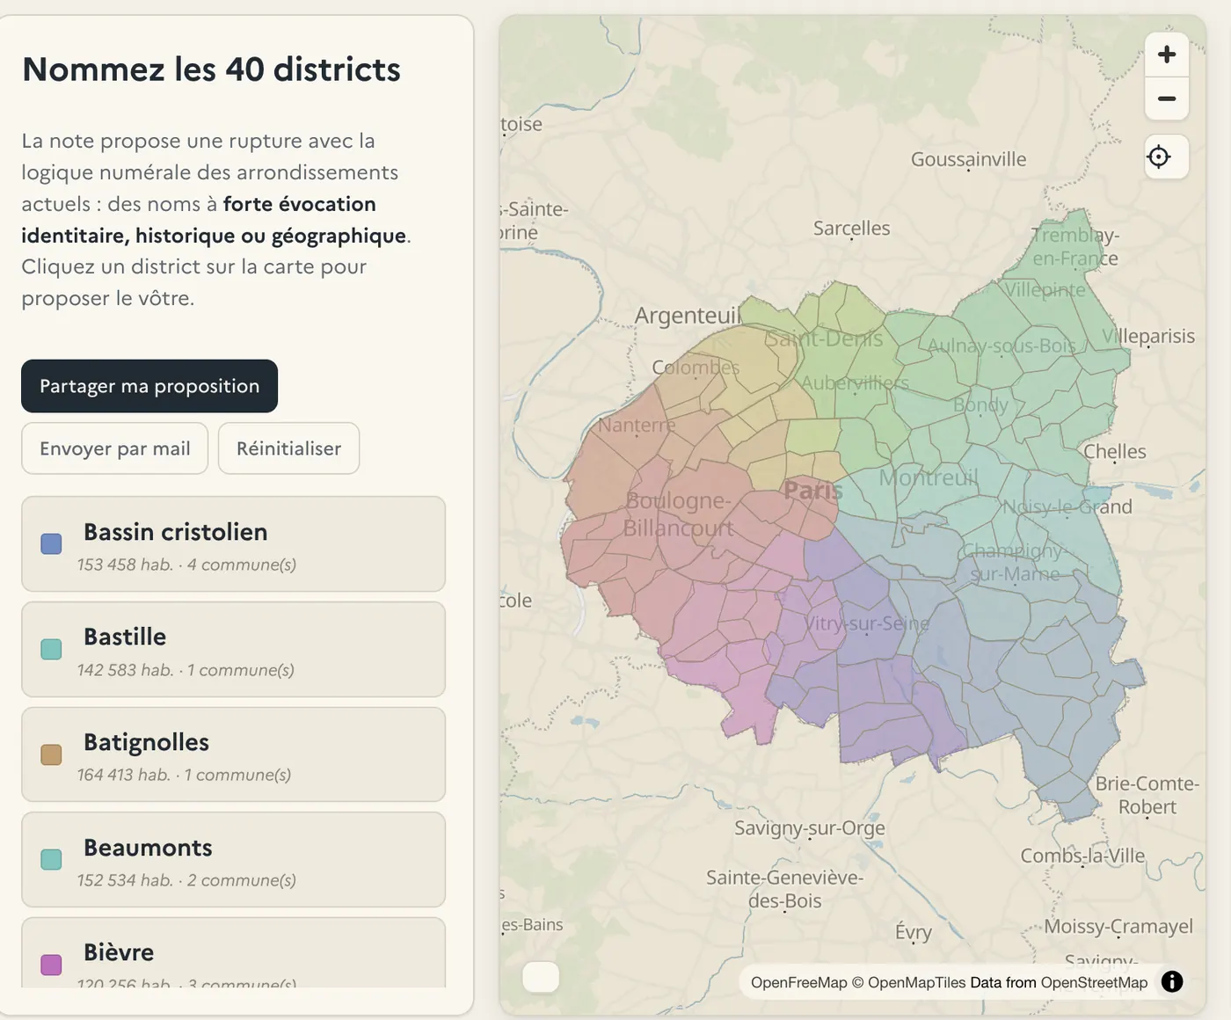This screenshot has height=1020, width=1231.
Task: Click the Sarcelles label on the map
Action: 851,229
